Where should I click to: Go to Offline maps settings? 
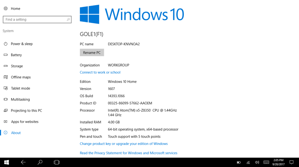tap(21, 77)
